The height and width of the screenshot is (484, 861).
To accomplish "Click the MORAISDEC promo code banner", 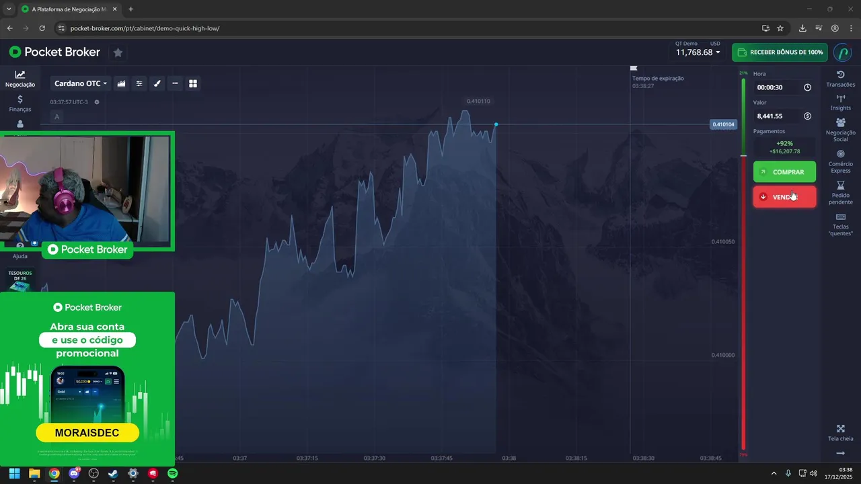I will coord(87,432).
